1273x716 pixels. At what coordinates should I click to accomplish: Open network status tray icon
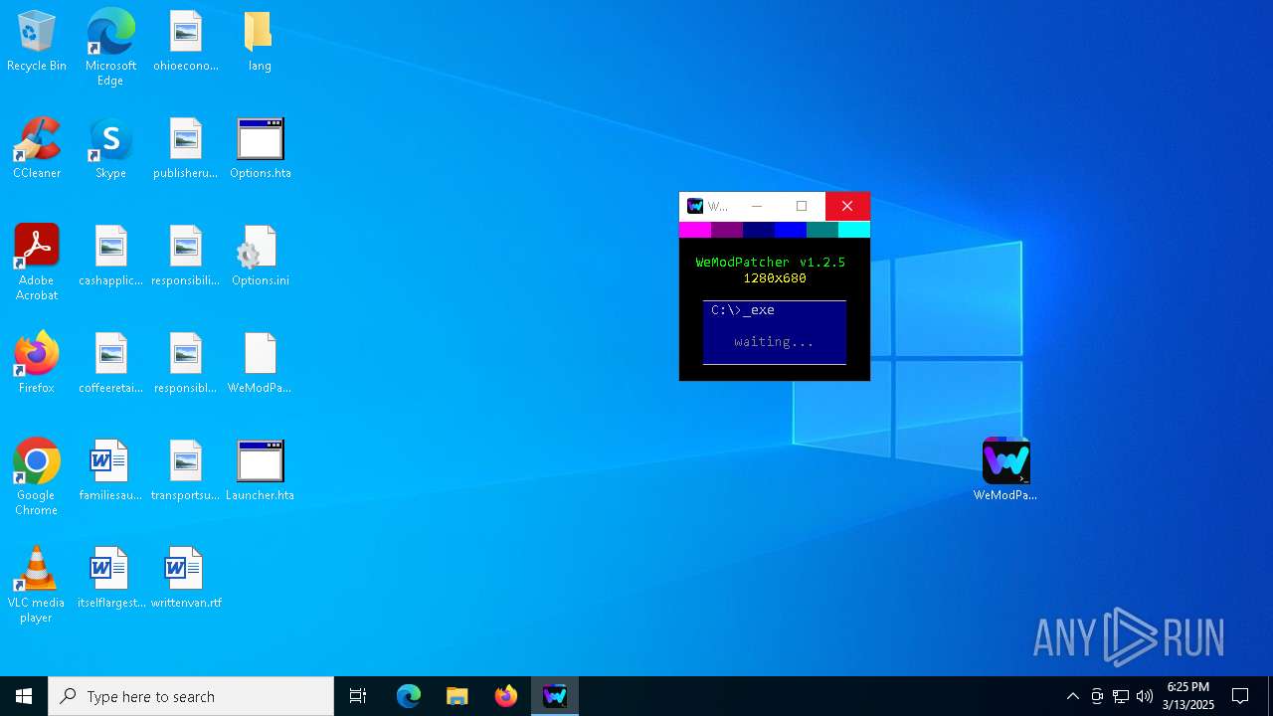click(x=1121, y=696)
